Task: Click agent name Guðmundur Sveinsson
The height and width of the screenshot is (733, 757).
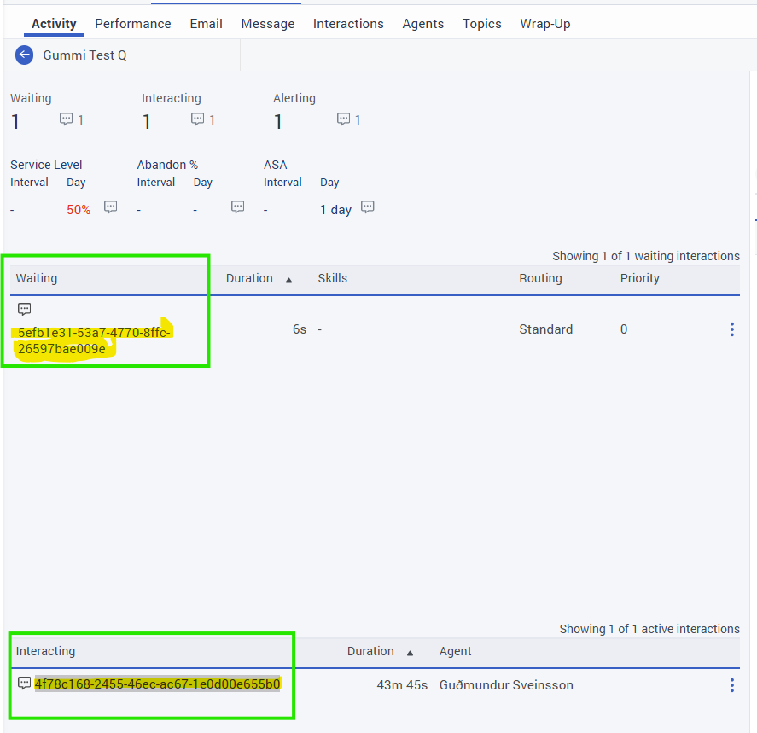Action: (506, 685)
